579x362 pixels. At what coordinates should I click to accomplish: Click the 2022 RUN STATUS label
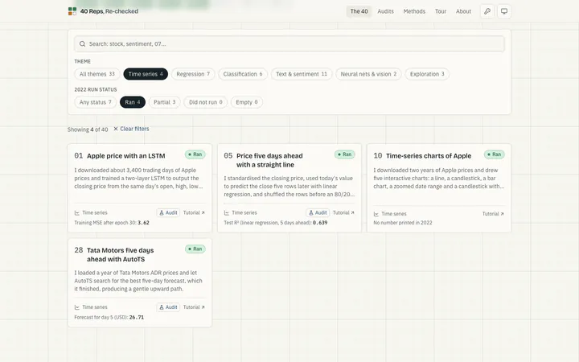(x=96, y=90)
